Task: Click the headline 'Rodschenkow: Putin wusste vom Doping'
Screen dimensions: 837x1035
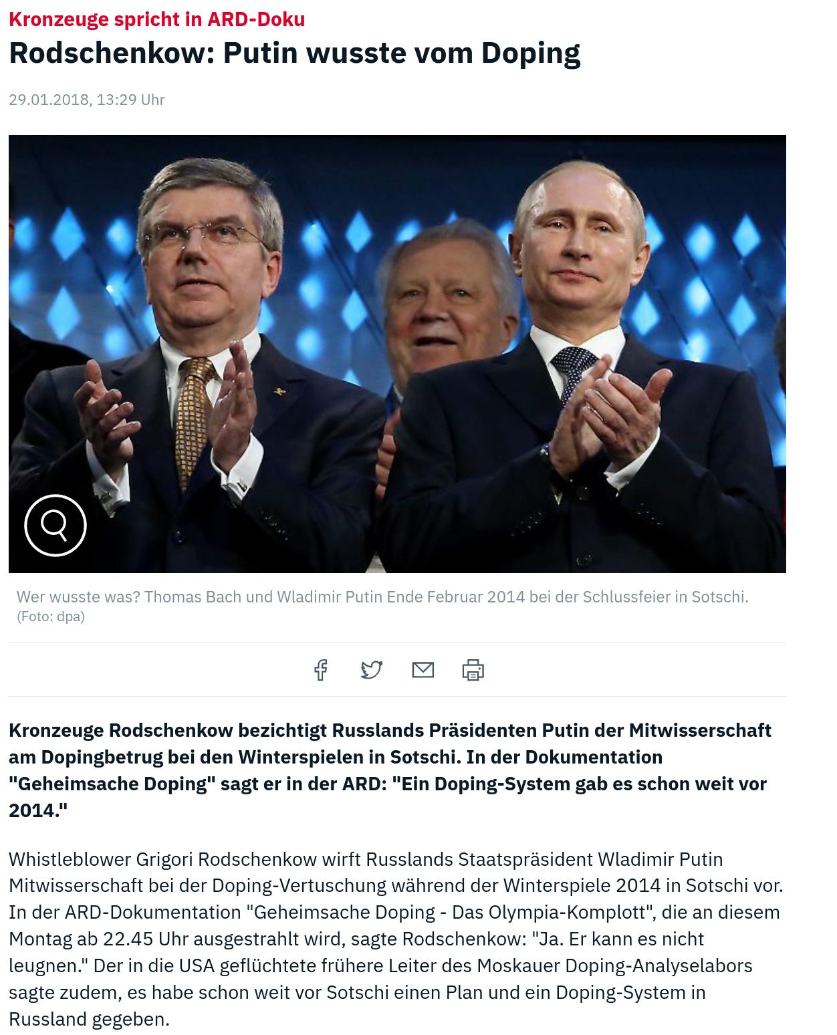Action: pos(294,53)
